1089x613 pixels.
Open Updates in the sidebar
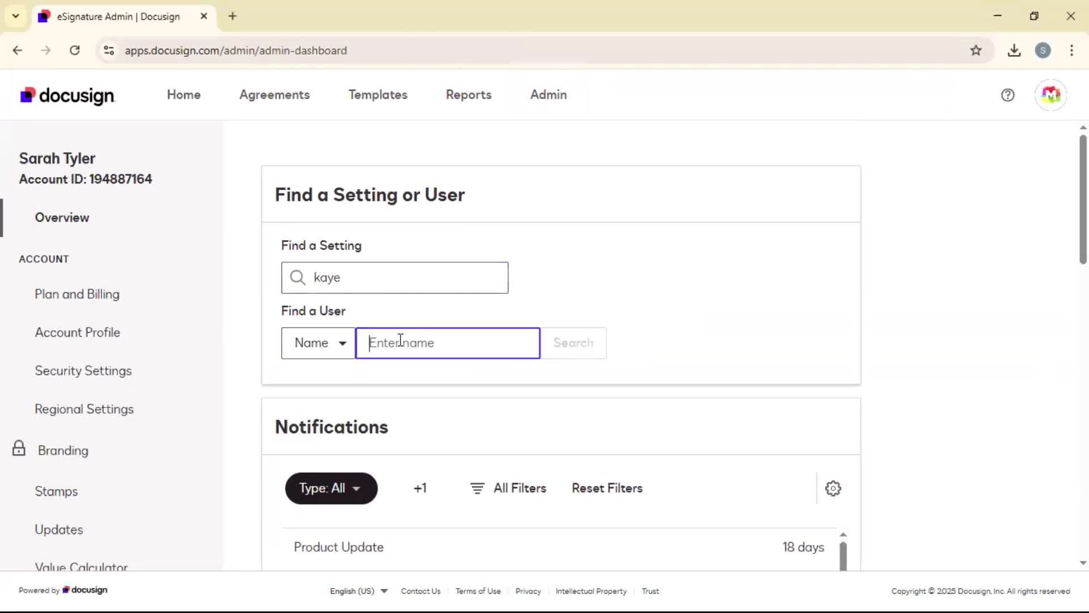[59, 530]
